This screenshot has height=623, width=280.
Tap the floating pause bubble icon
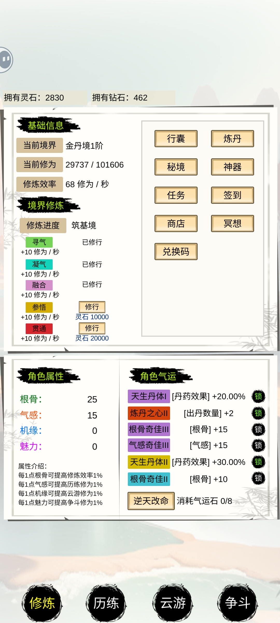tap(6, 60)
